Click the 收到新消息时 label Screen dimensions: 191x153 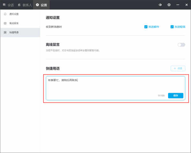click(54, 27)
